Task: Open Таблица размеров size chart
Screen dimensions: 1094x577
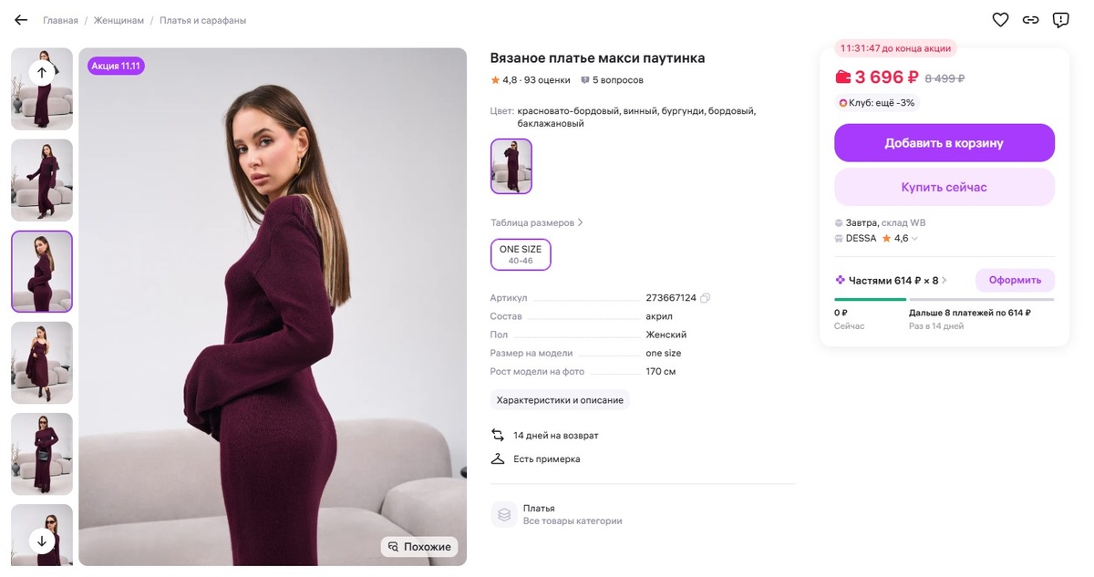Action: pos(536,222)
